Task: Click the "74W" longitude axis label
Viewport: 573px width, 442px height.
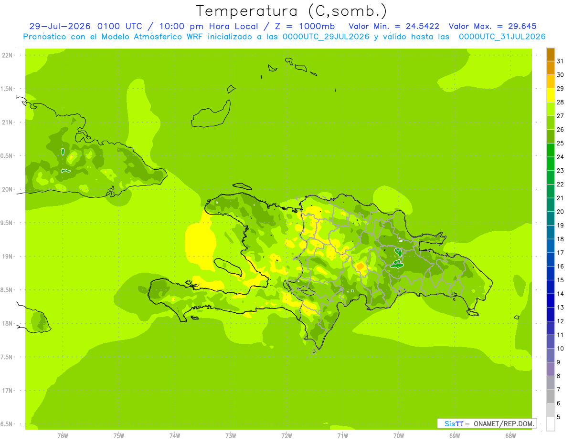Action: 175,436
